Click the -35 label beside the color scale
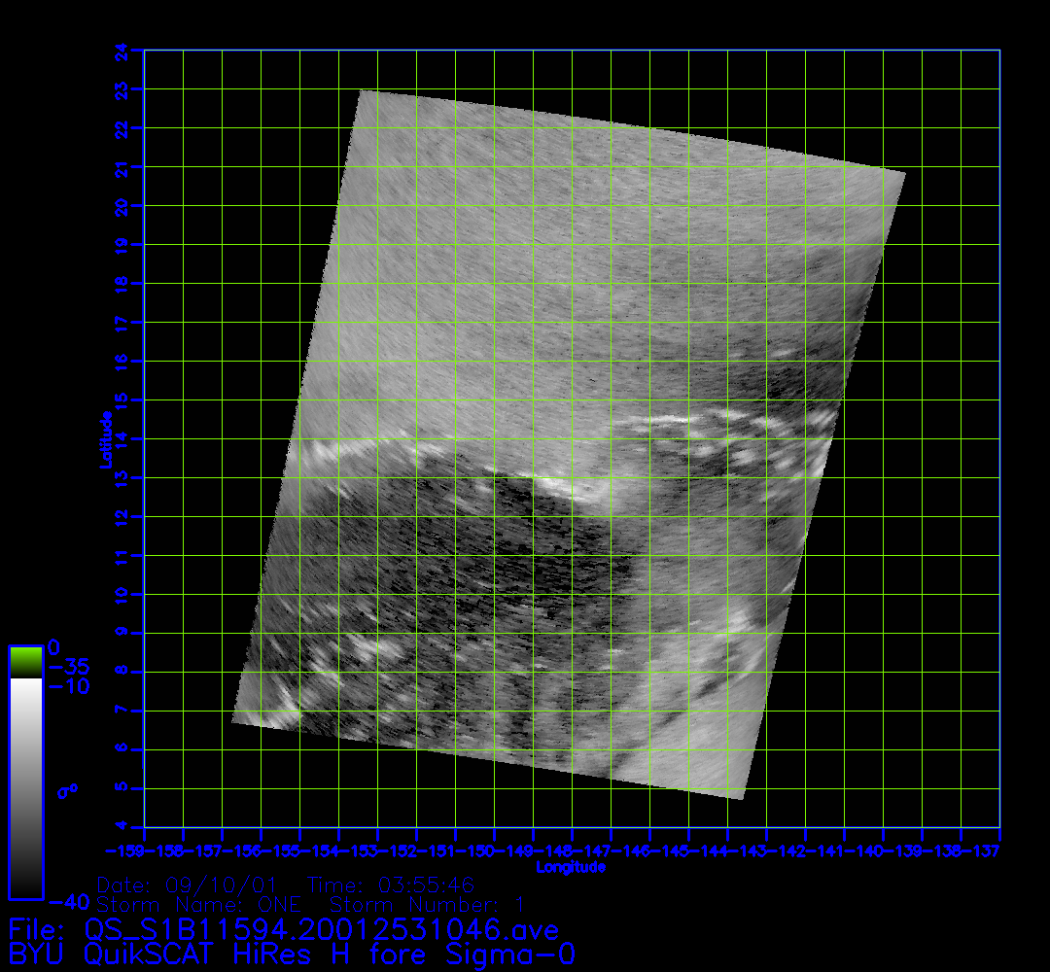The height and width of the screenshot is (972, 1050). [x=68, y=667]
